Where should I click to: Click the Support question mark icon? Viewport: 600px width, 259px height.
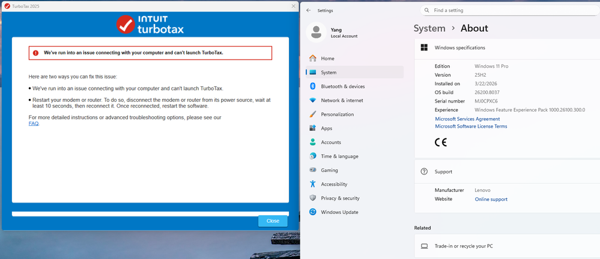tap(424, 171)
